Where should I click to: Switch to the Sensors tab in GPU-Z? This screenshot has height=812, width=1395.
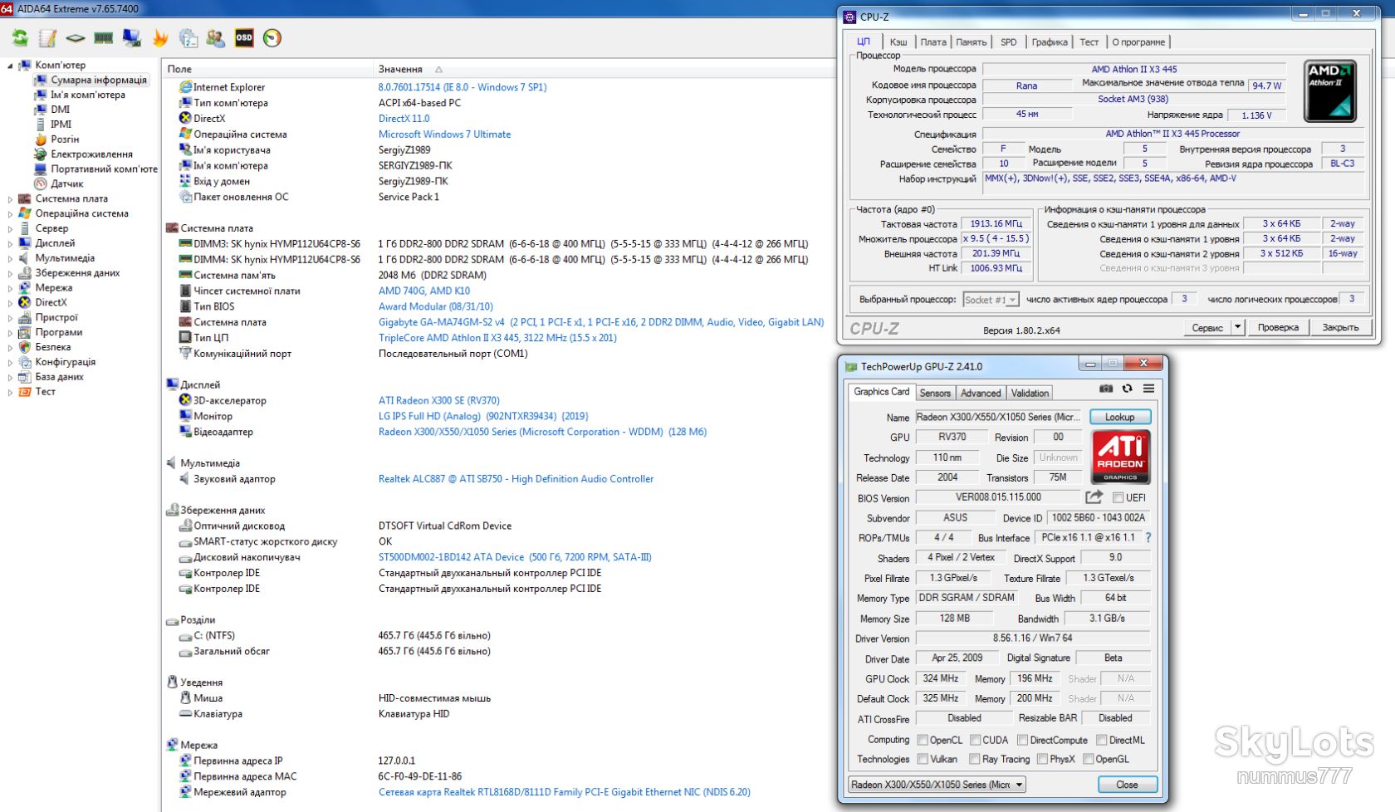point(935,394)
